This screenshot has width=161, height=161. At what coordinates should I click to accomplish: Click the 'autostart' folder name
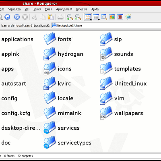(x=14, y=84)
